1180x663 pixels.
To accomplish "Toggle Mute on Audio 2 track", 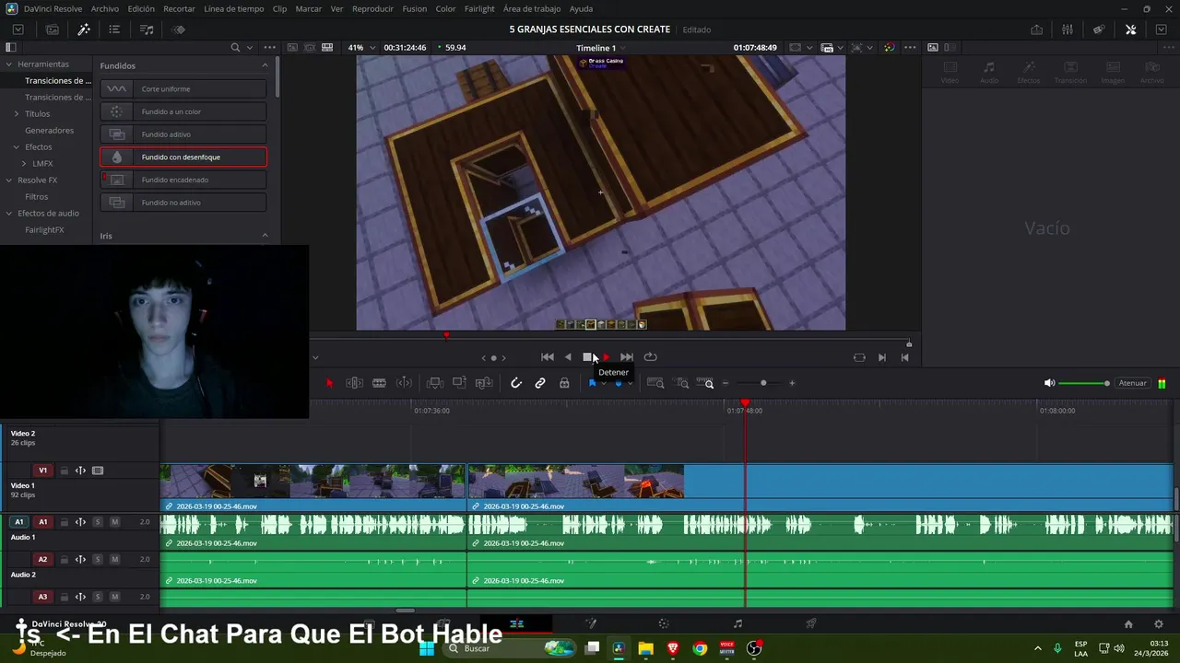I will (114, 560).
